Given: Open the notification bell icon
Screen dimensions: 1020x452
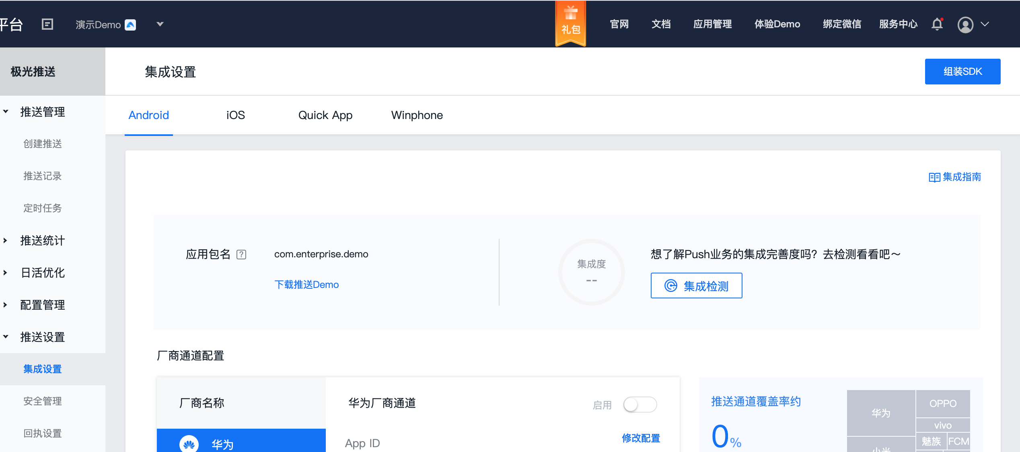Looking at the screenshot, I should [x=937, y=24].
